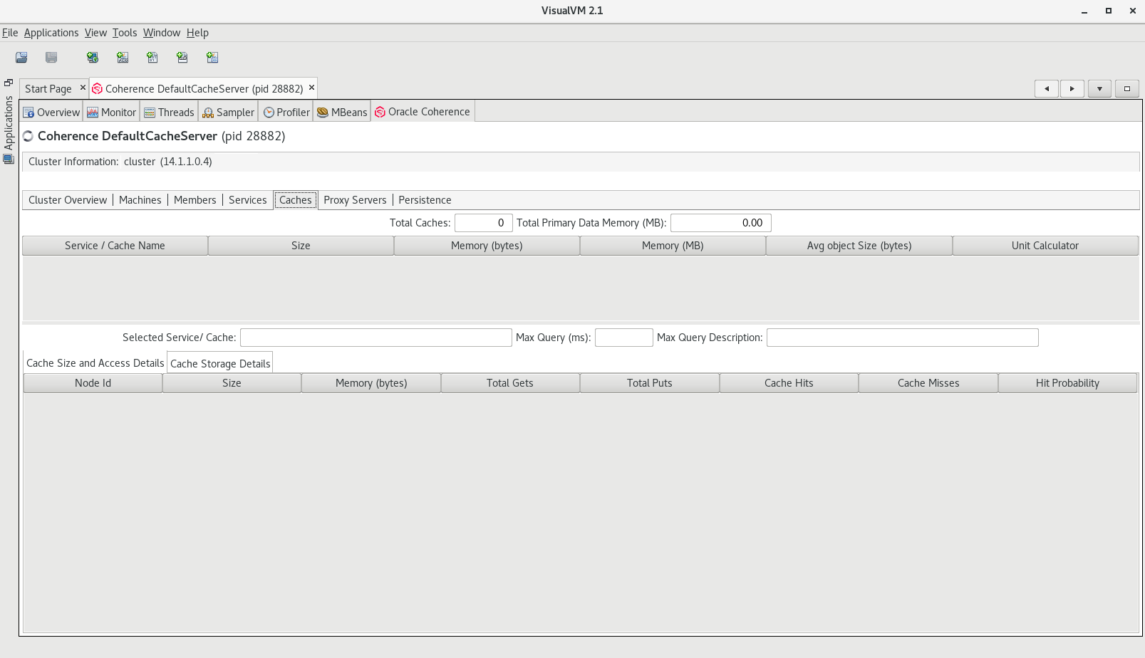Sort by Cache Hits column header
The width and height of the screenshot is (1145, 658).
coord(789,383)
